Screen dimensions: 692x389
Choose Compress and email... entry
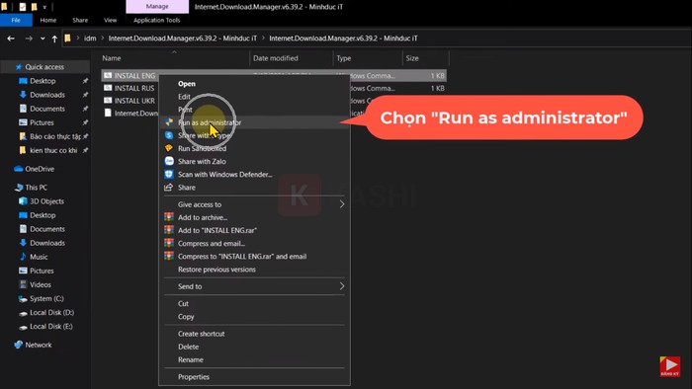coord(212,243)
